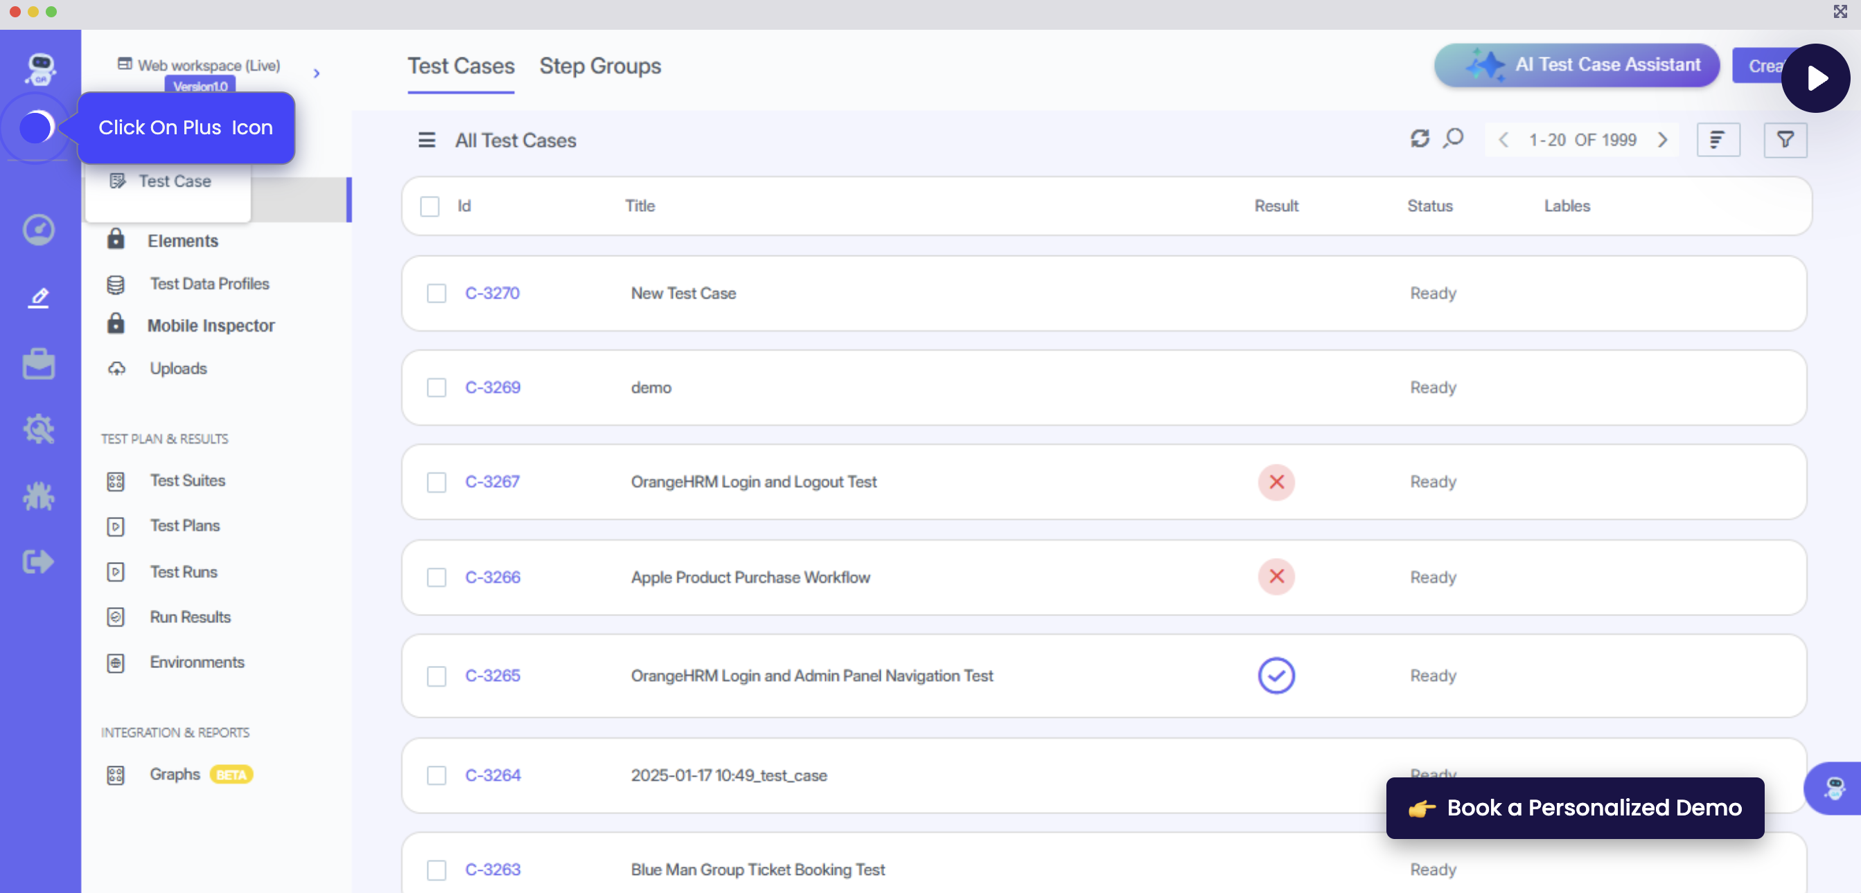Open the All Test Cases hamburger menu

coord(426,140)
